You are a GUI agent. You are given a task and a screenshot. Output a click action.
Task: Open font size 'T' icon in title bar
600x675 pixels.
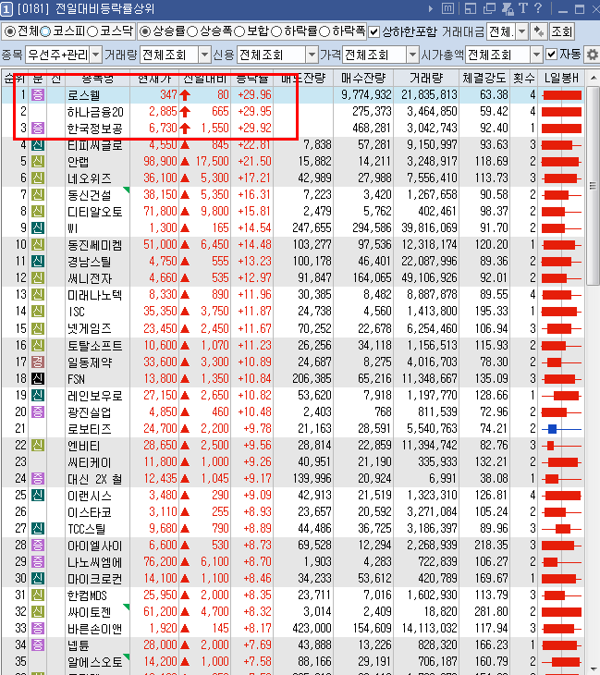tap(523, 8)
